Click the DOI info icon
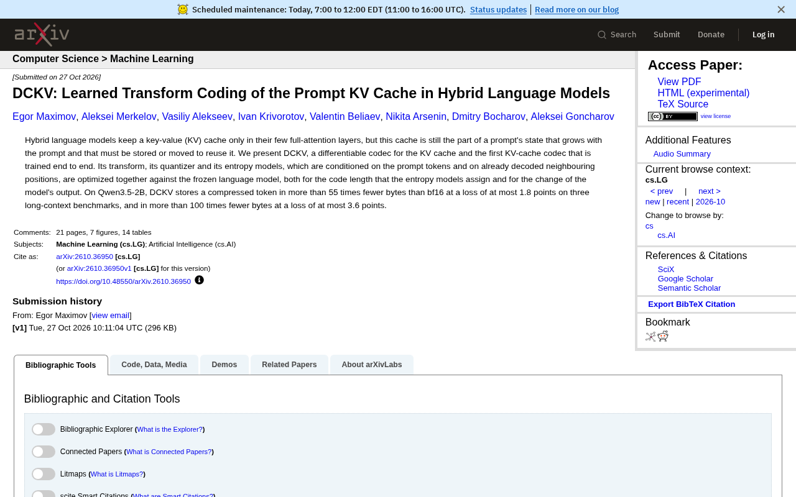 pyautogui.click(x=199, y=280)
